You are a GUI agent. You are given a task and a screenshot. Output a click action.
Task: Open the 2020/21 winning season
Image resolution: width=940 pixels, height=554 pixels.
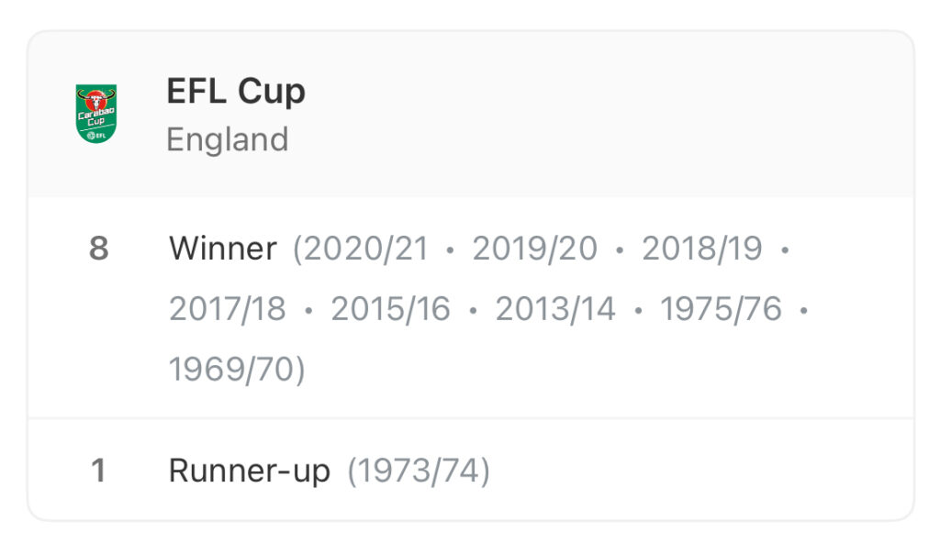pos(364,249)
